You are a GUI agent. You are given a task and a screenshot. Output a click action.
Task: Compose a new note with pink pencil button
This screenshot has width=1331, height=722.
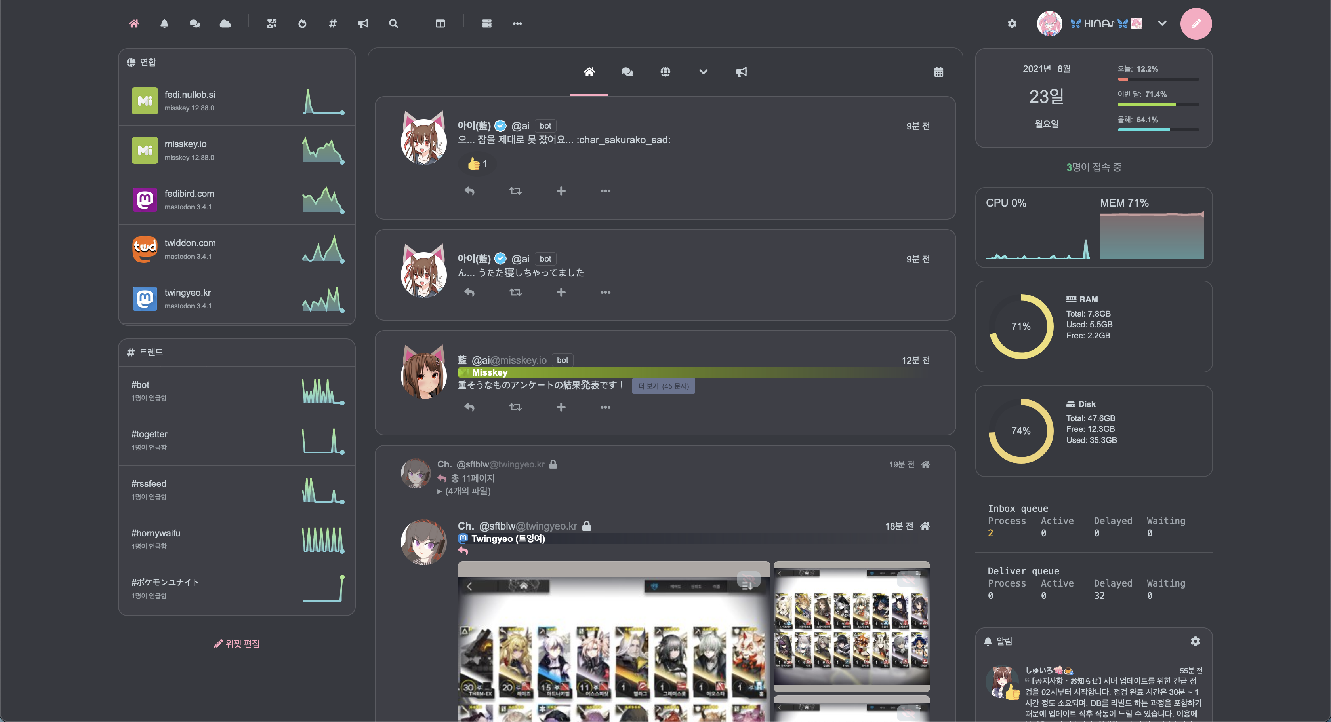coord(1196,24)
